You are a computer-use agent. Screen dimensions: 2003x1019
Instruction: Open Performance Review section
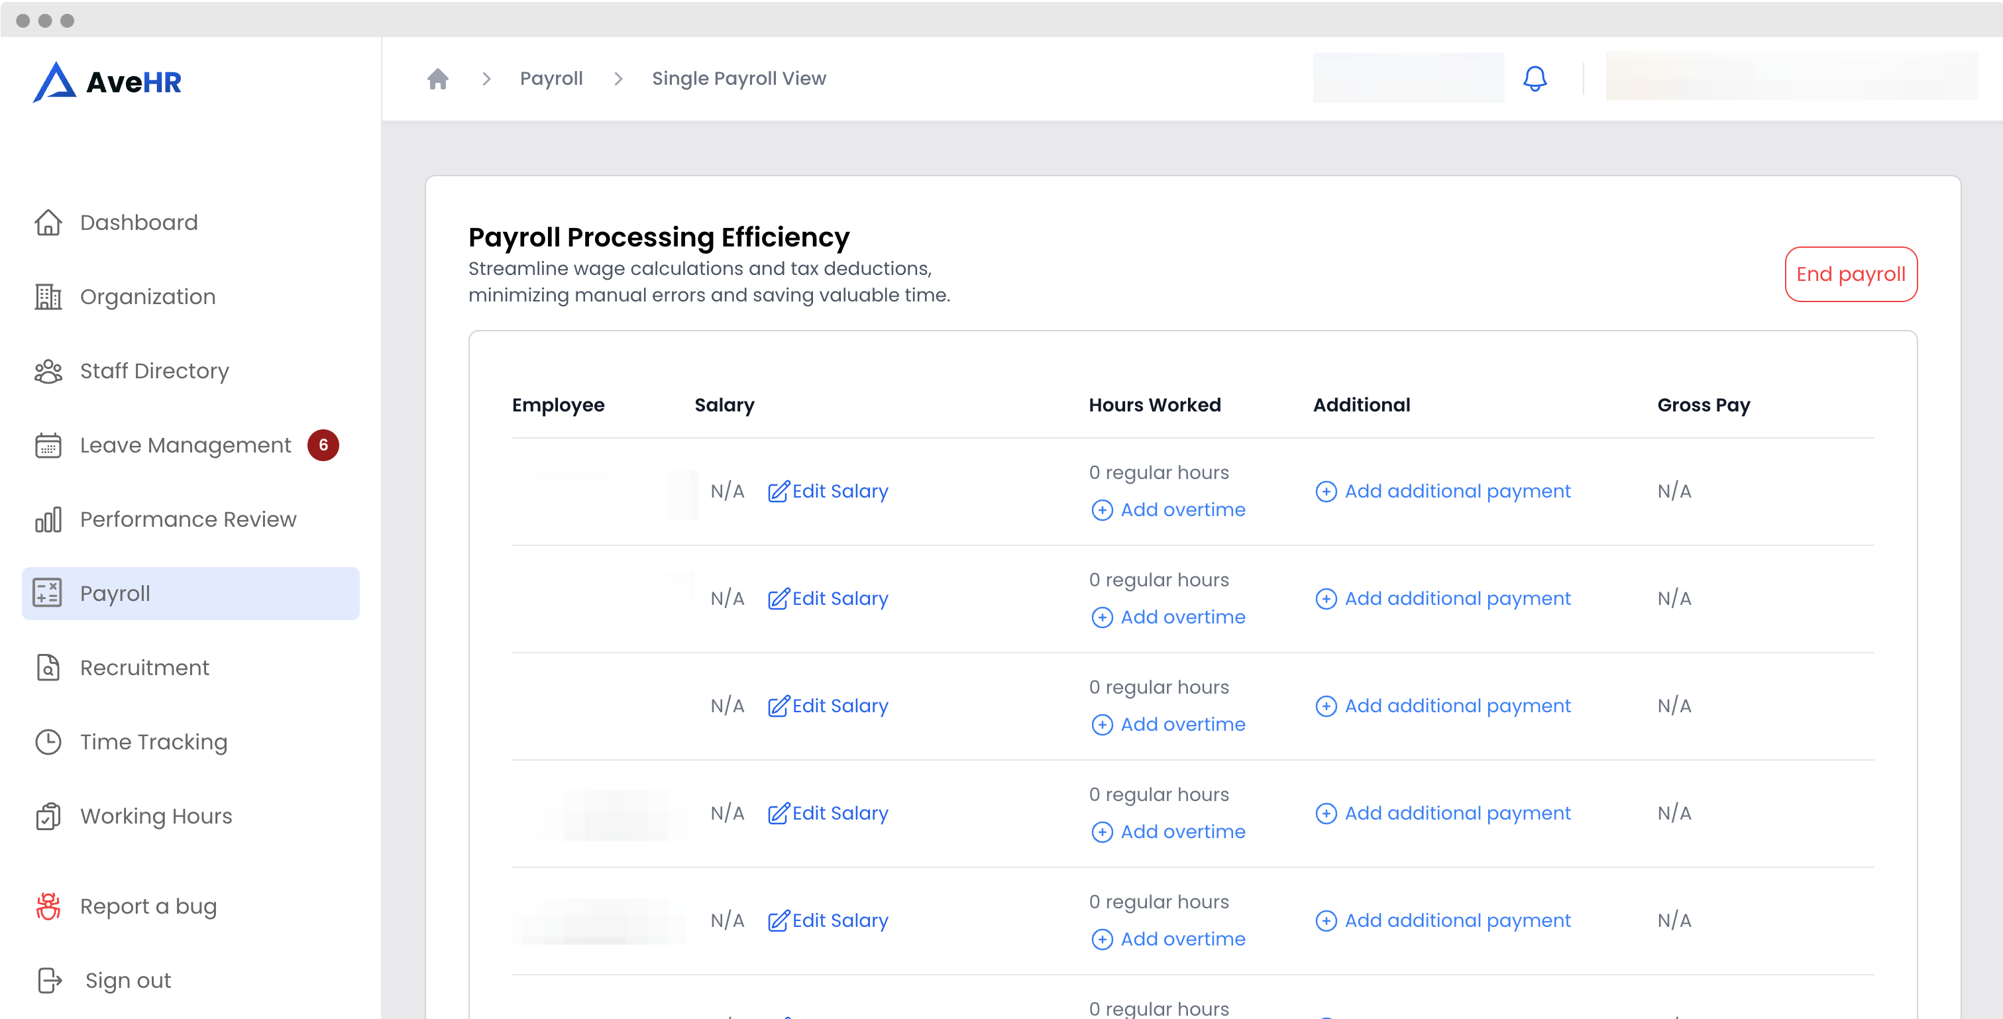188,519
